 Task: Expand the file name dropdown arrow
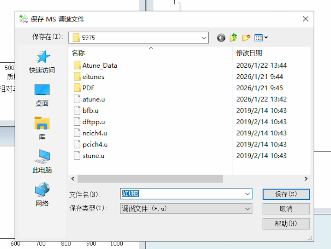pos(248,194)
